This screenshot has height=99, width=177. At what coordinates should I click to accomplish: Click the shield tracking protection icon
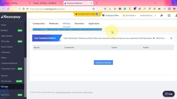coord(20,9)
